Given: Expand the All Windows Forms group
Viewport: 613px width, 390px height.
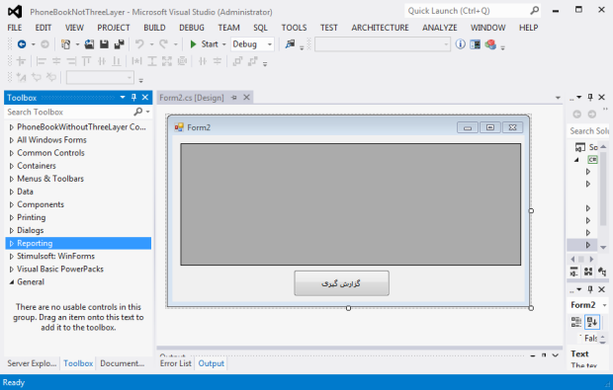Looking at the screenshot, I should [12, 140].
